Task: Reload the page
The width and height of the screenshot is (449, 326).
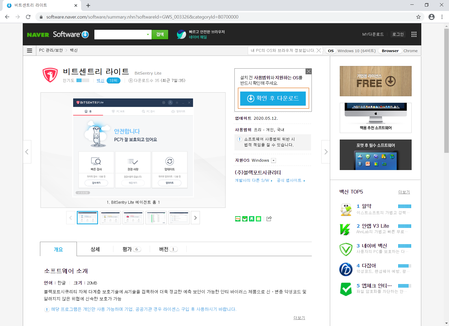Action: 28,17
